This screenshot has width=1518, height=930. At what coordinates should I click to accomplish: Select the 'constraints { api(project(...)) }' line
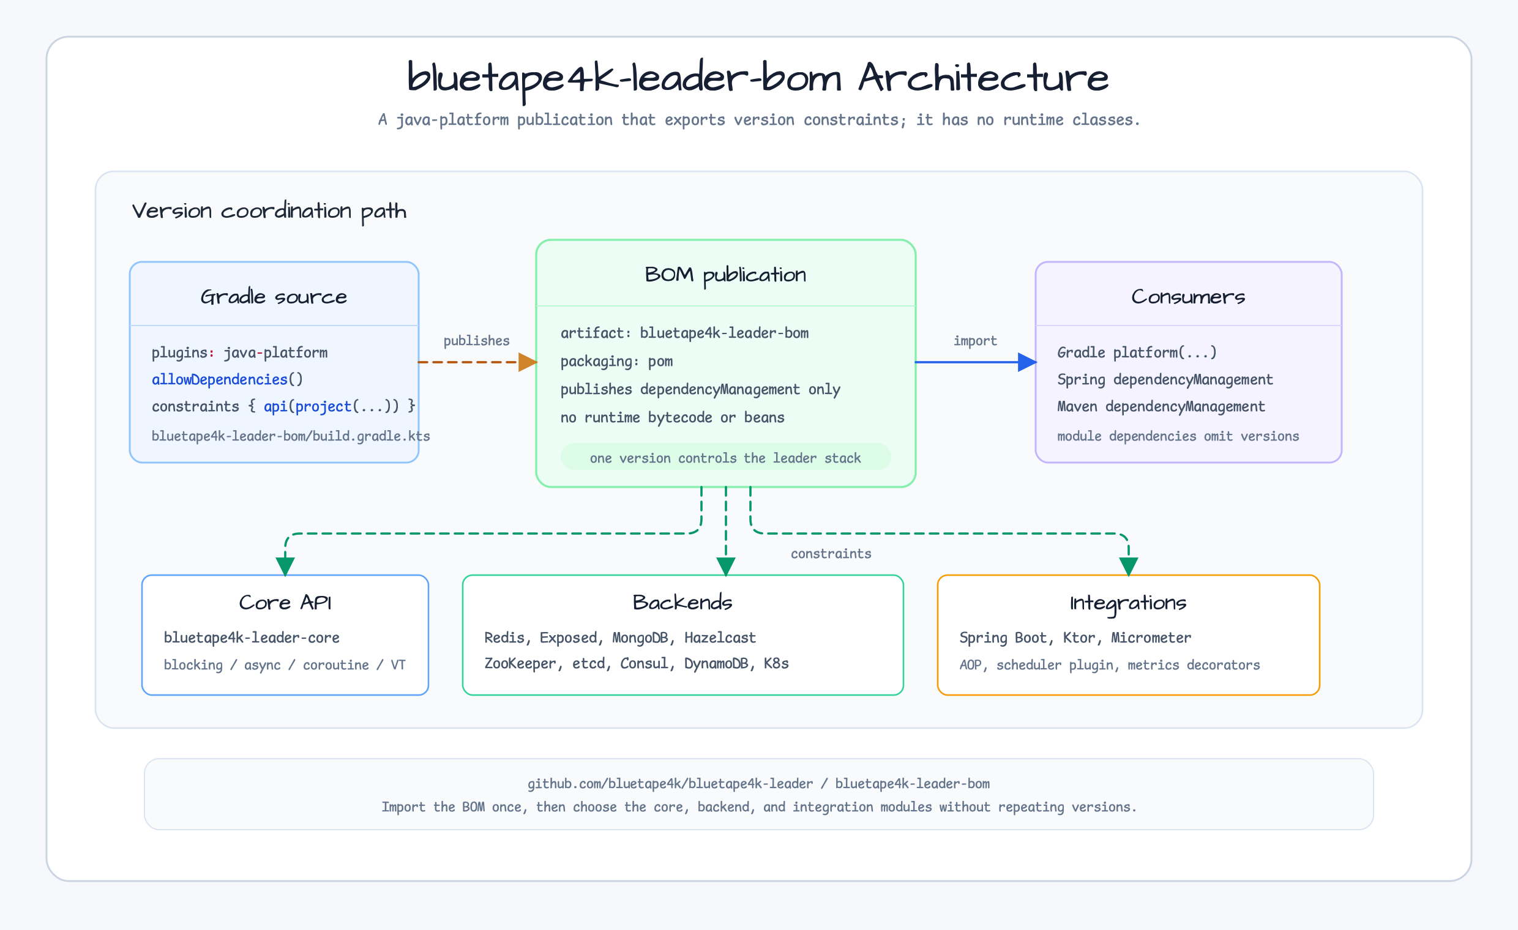[x=283, y=406]
